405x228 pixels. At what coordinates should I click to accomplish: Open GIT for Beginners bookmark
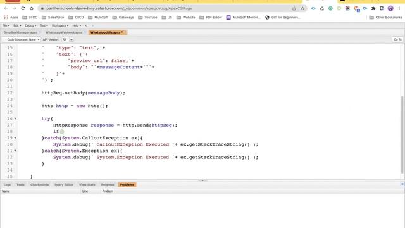point(283,18)
